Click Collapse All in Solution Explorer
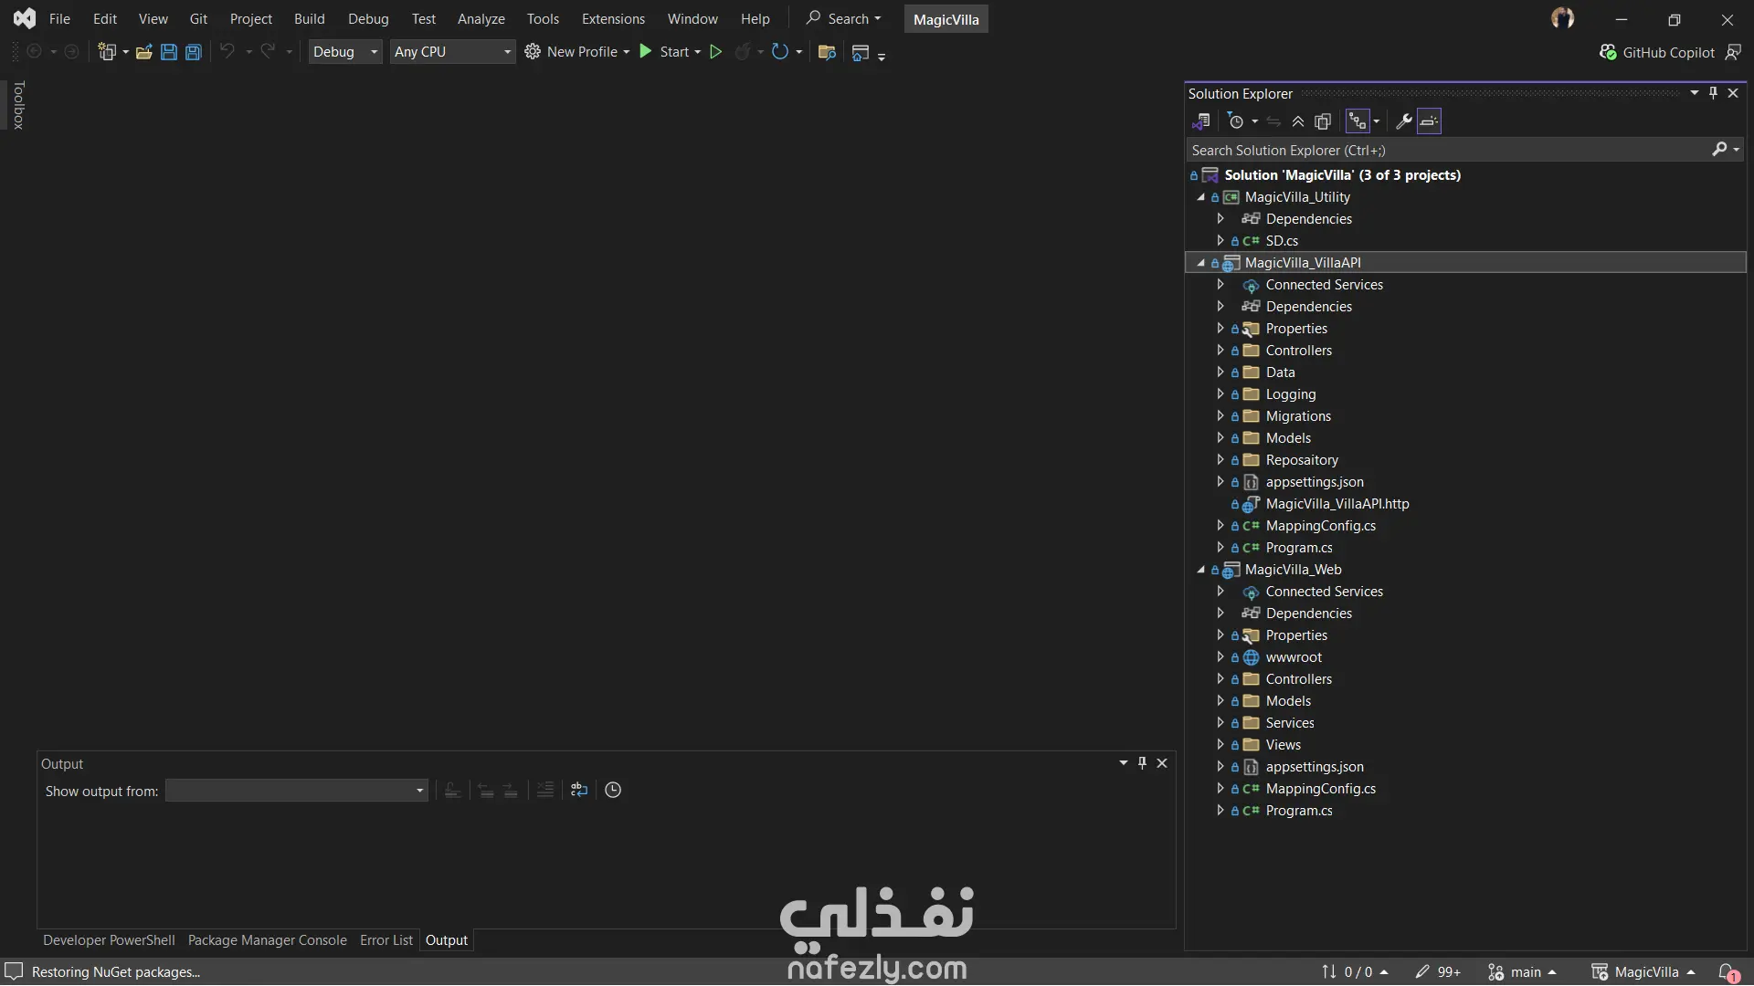 click(1297, 121)
